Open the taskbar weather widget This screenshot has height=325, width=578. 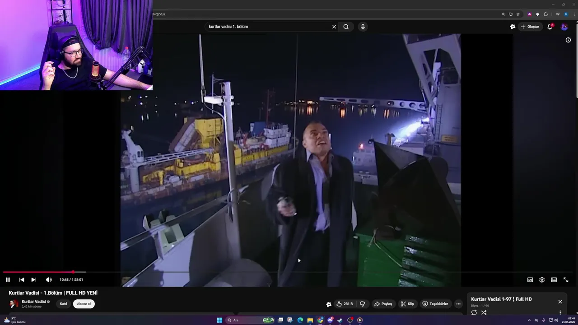tap(14, 320)
